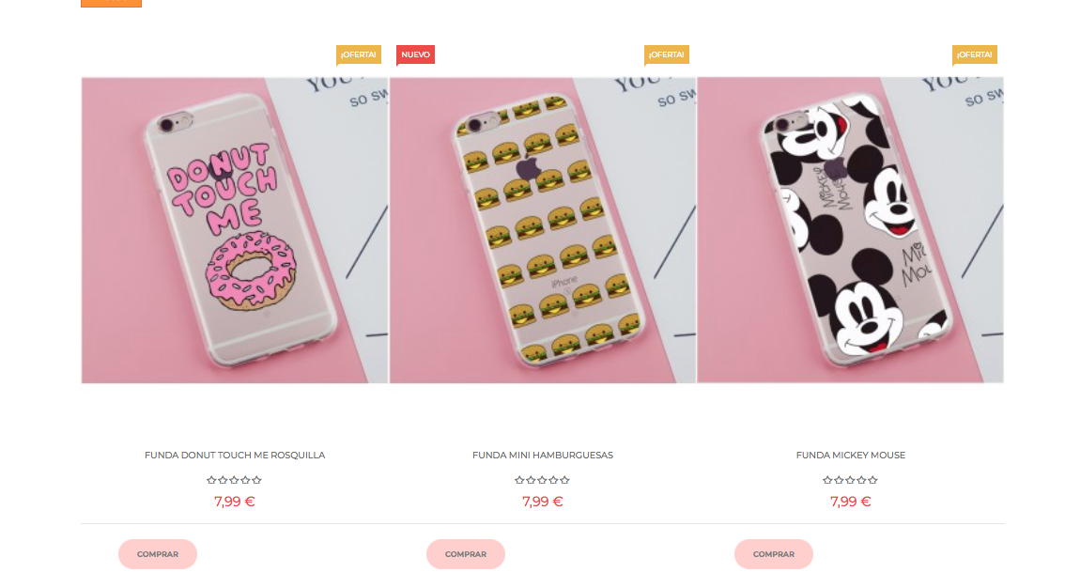Click the ¡OFERTA! badge on the Mickey Mouse case
The width and height of the screenshot is (1065, 588).
pos(975,55)
